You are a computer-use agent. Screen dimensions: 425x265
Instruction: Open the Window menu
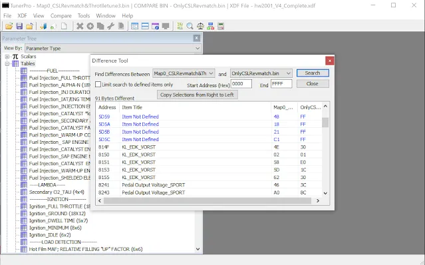(106, 16)
